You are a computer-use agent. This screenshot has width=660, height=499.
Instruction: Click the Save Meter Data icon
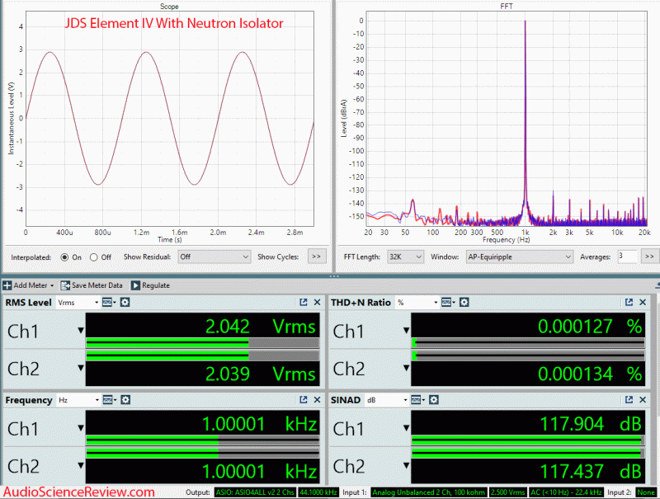[x=65, y=285]
